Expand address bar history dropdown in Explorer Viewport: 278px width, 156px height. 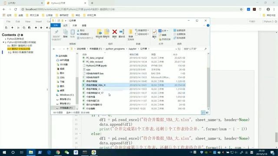tap(176, 49)
